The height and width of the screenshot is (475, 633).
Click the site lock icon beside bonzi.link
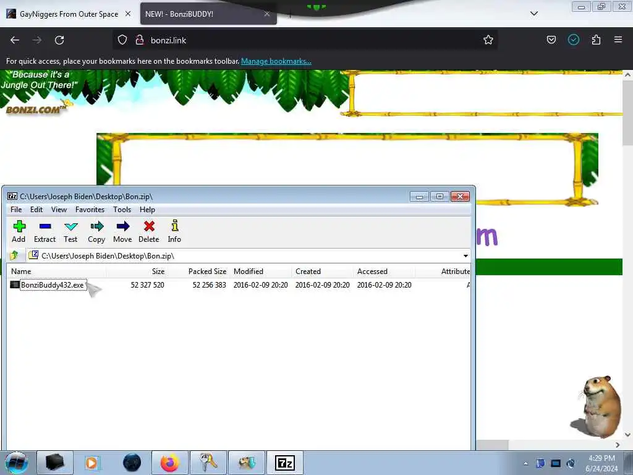[x=140, y=40]
